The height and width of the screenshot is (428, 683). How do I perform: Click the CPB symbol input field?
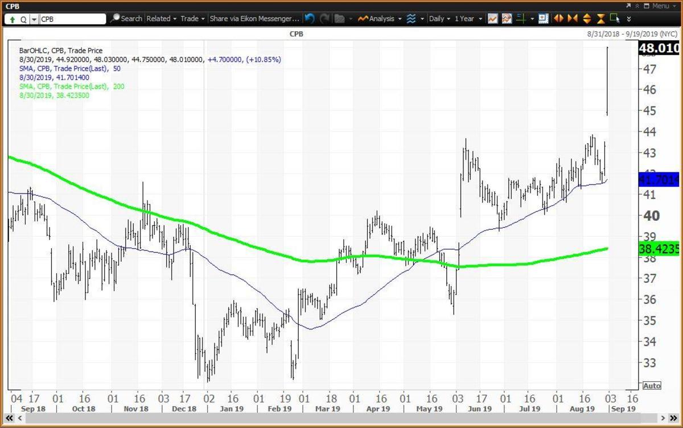click(x=72, y=19)
